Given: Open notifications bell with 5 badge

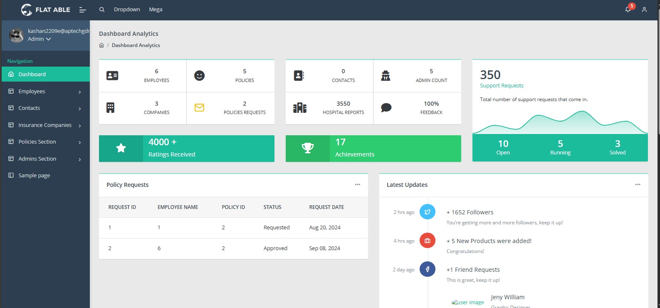Looking at the screenshot, I should pyautogui.click(x=628, y=9).
